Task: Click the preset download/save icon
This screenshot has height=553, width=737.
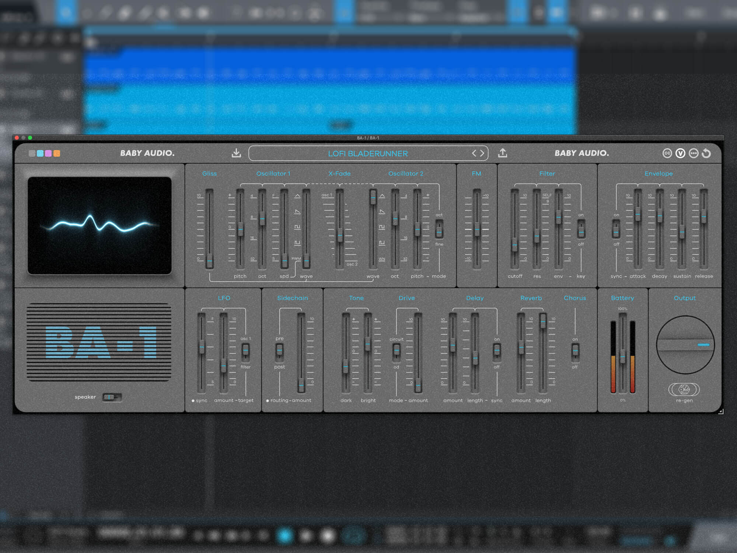Action: click(236, 153)
